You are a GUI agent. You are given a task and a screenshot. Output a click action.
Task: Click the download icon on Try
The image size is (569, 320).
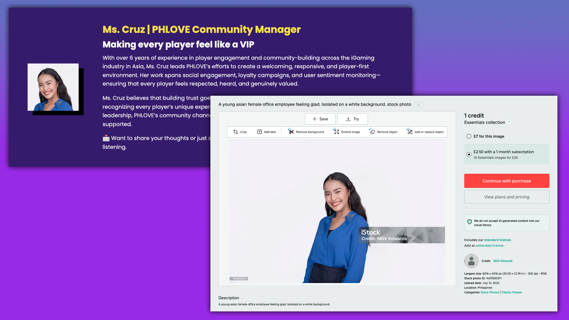pyautogui.click(x=348, y=119)
